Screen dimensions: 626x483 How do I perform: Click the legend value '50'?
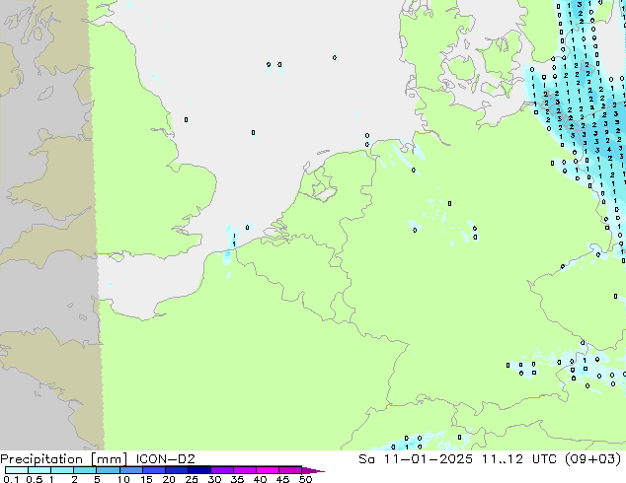[x=305, y=479]
